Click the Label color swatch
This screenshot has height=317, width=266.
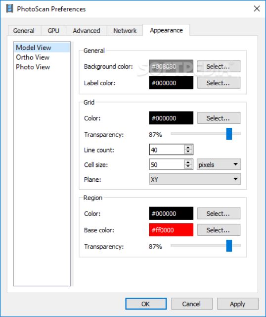[171, 83]
